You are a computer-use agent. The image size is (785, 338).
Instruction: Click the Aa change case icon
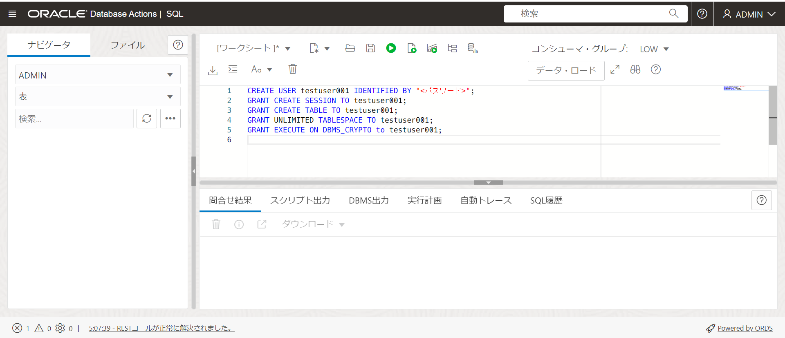tap(256, 69)
